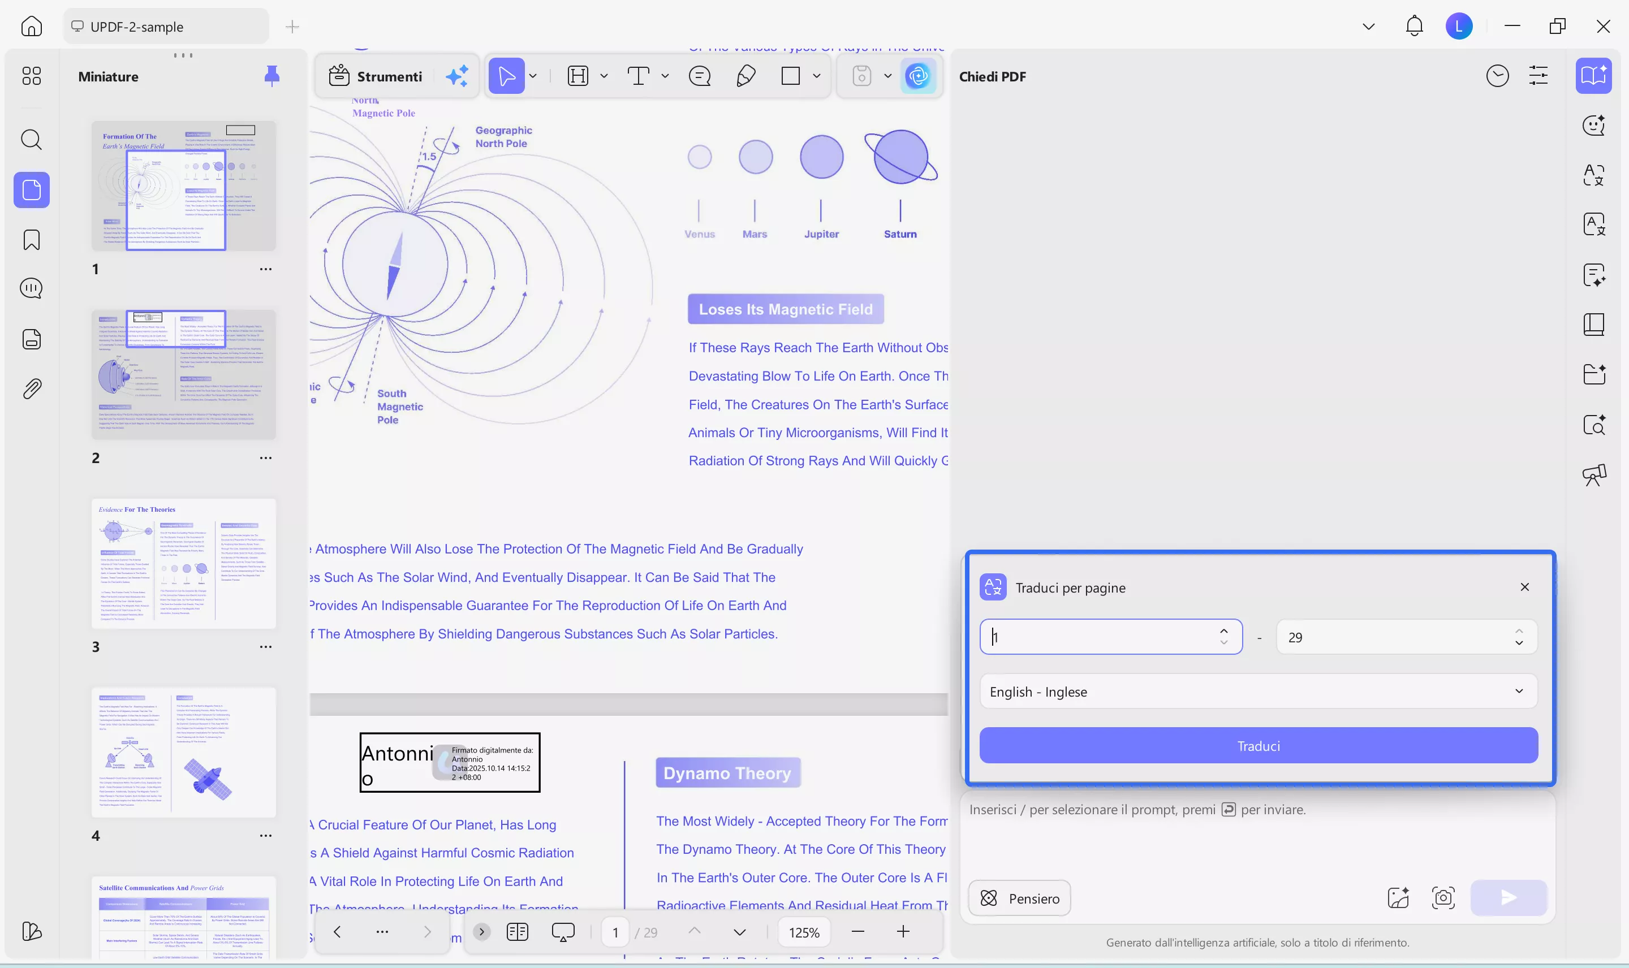Open the bookmarks panel in left sidebar
The image size is (1629, 968).
click(x=31, y=240)
